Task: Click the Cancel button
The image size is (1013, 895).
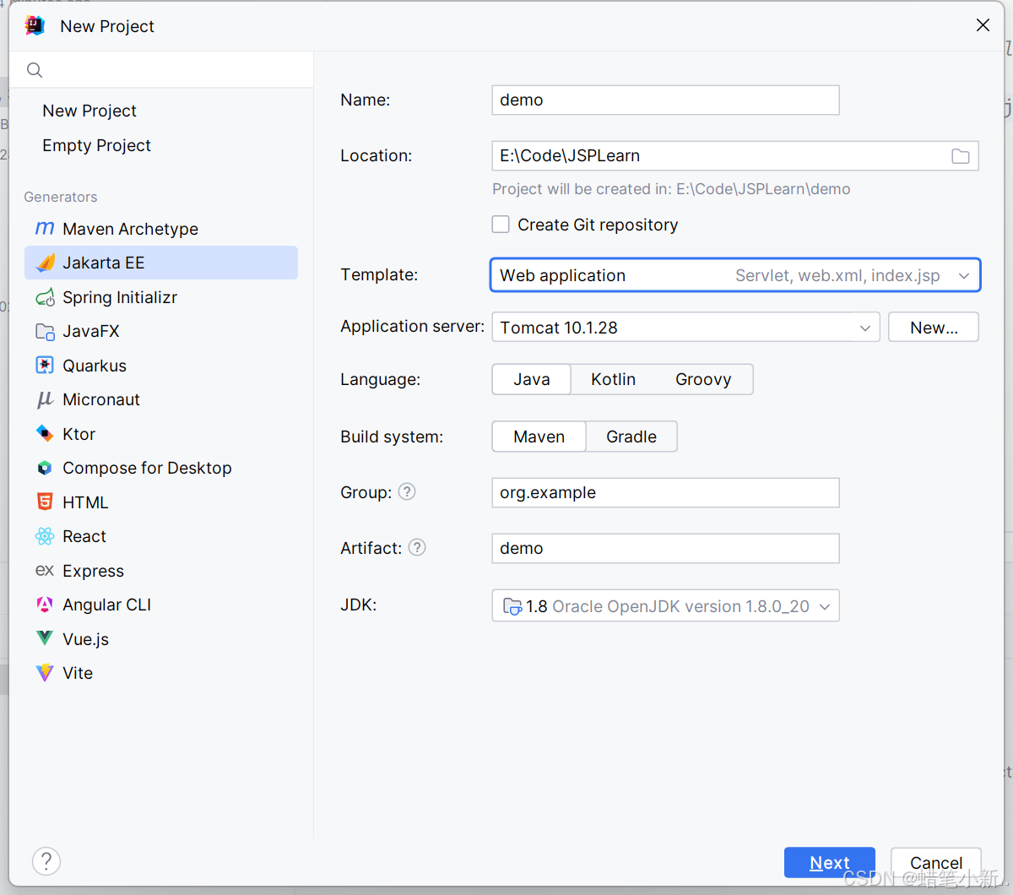Action: click(936, 862)
